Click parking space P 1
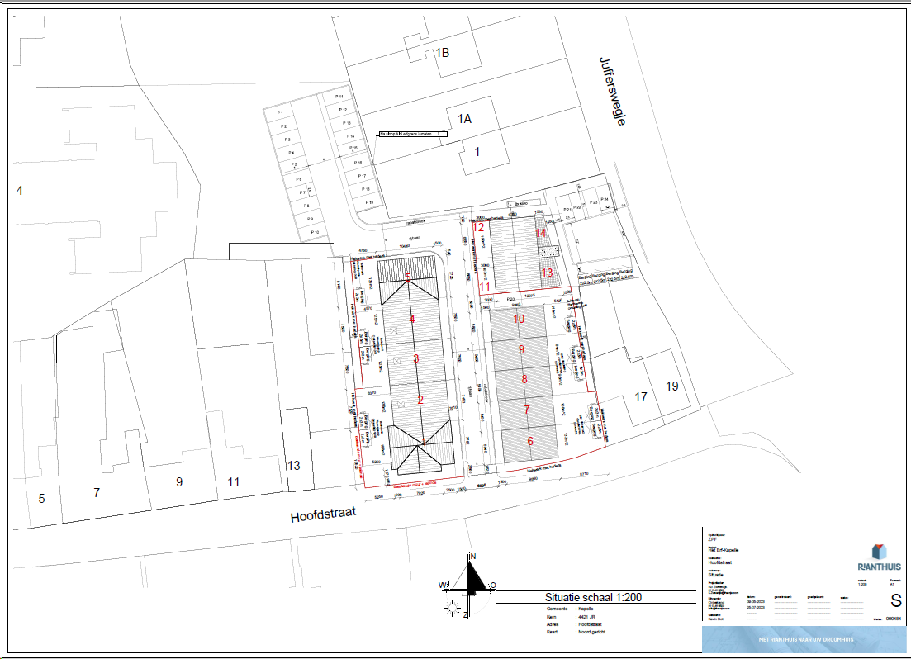Viewport: 911px width, 659px height. (x=280, y=113)
